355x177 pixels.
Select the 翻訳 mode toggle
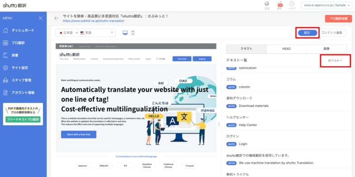pos(308,33)
